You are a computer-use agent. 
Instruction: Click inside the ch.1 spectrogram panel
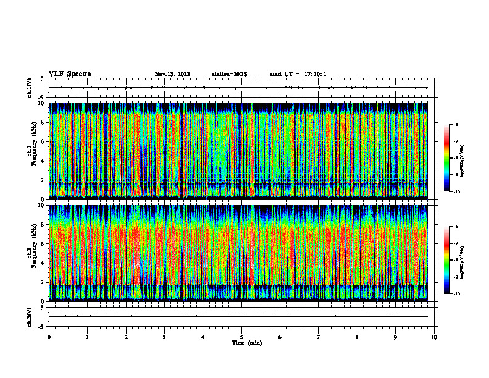[238, 151]
